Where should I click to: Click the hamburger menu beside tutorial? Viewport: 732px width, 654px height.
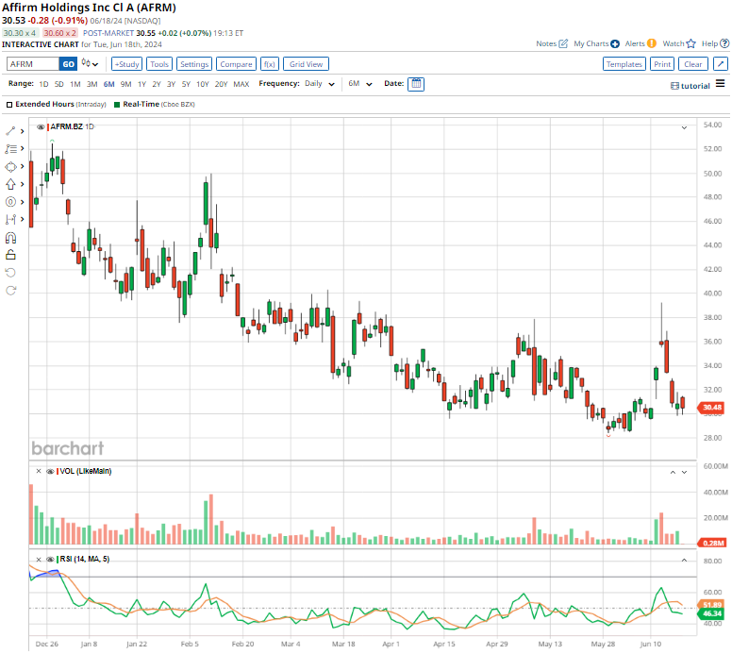[x=721, y=85]
